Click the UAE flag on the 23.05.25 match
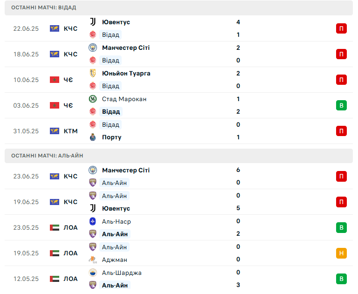 pyautogui.click(x=55, y=227)
